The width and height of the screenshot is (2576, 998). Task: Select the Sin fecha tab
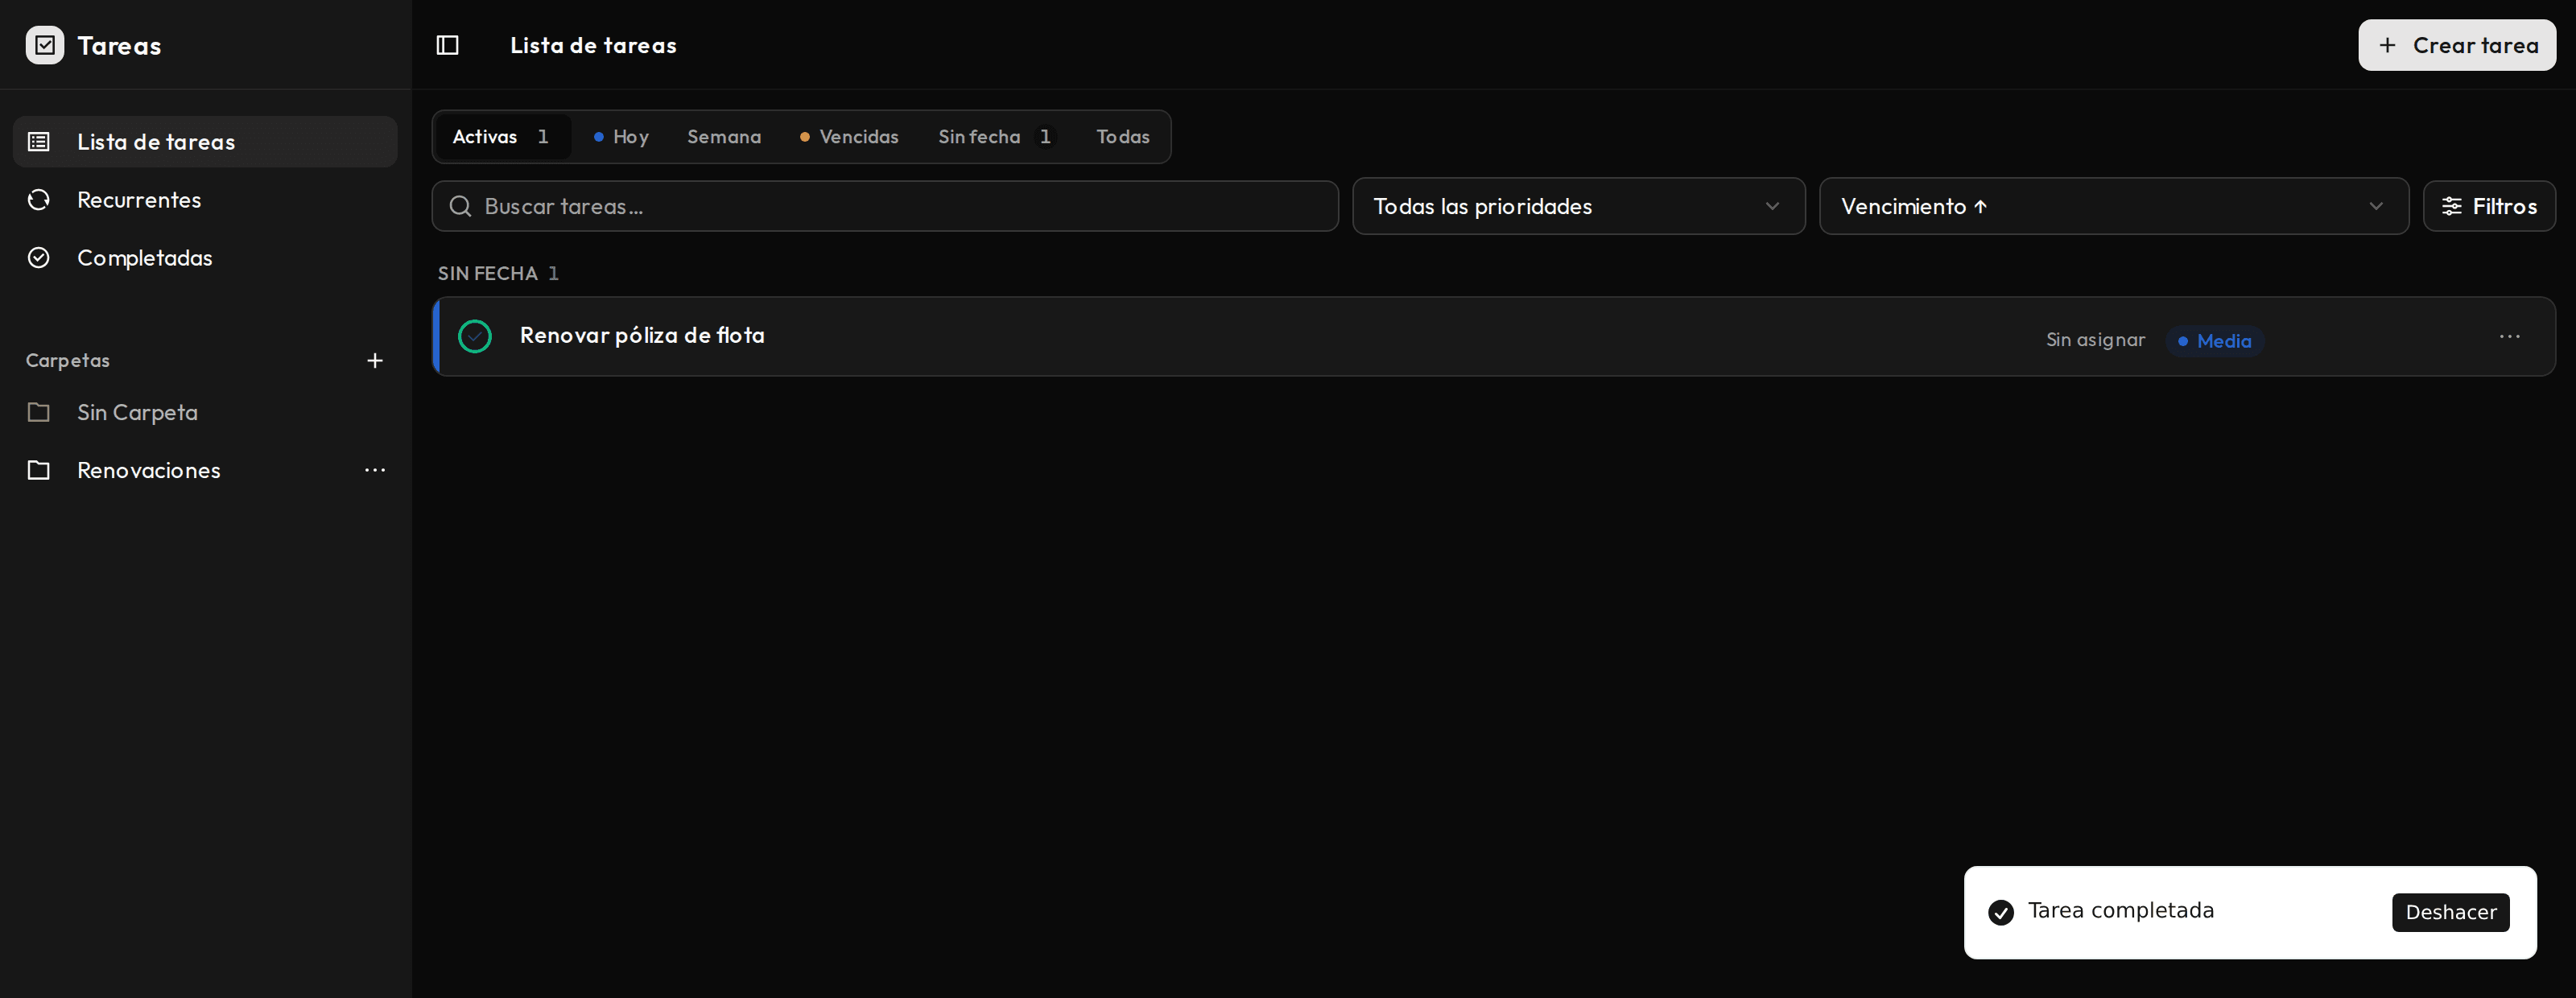pos(996,137)
